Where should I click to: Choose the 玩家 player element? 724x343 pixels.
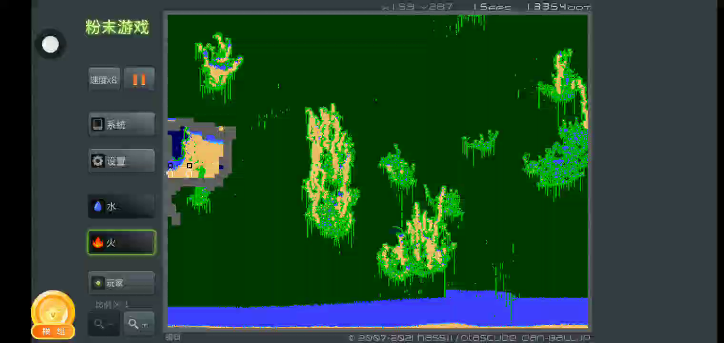click(121, 283)
